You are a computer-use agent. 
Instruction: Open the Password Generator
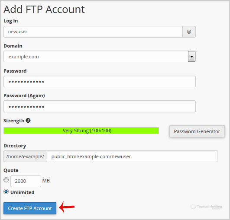[x=197, y=131]
